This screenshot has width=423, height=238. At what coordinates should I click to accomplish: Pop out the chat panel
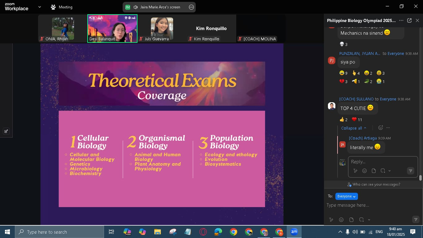409,20
